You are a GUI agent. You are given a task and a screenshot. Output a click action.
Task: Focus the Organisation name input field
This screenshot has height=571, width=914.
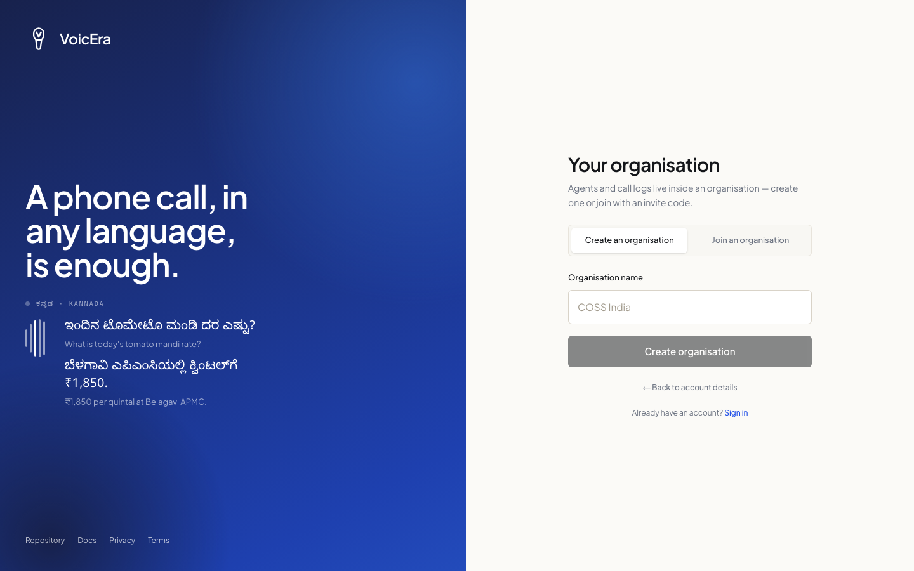(x=690, y=307)
